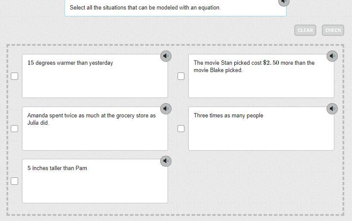Screen dimensions: 352x221
Task: Click the 'Select all the situations' instruction text
Action: pyautogui.click(x=145, y=8)
